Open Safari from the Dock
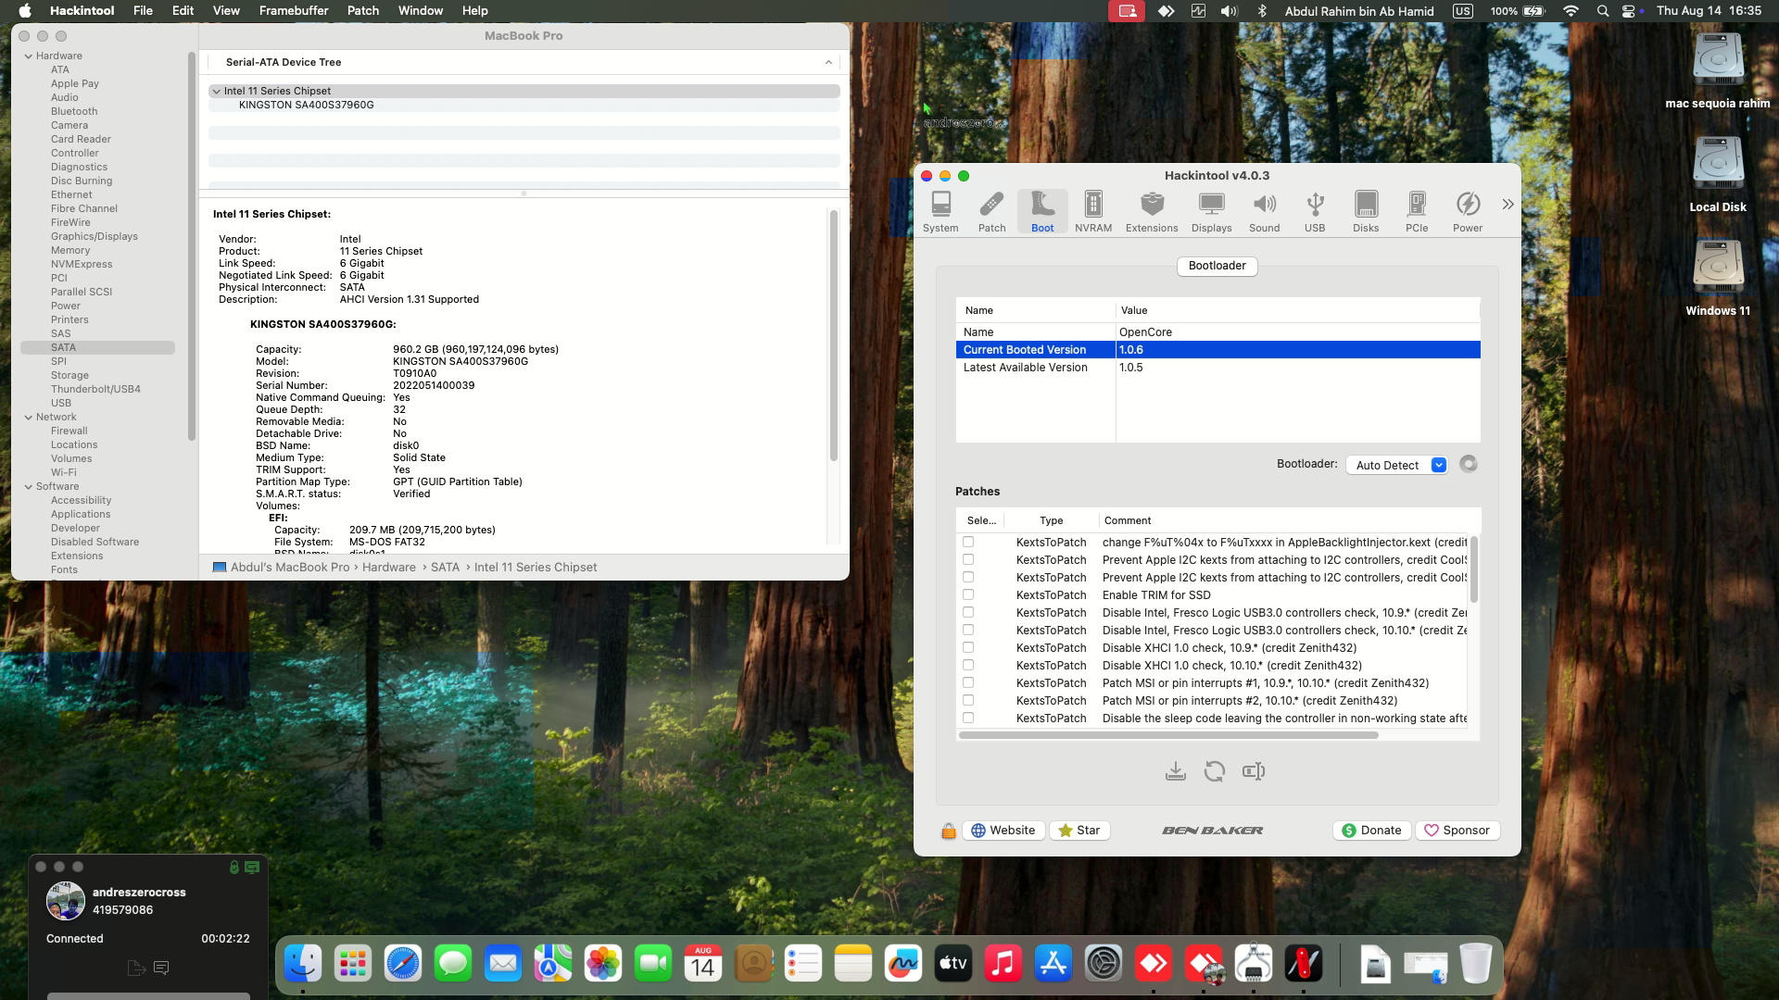 tap(403, 964)
